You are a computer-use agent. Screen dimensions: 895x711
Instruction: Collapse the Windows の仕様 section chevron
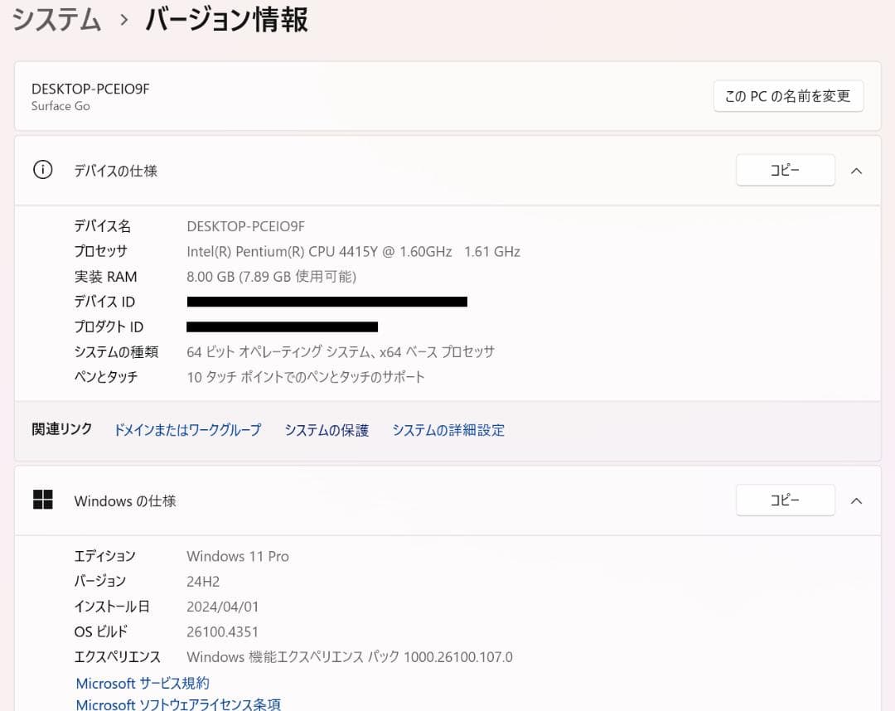pyautogui.click(x=857, y=500)
